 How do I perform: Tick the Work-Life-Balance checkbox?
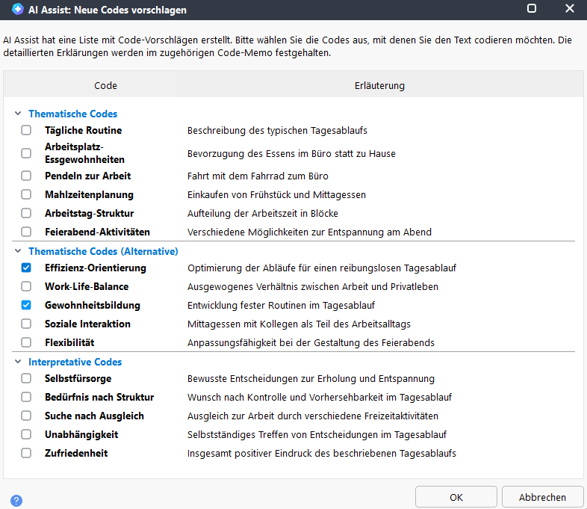point(26,286)
